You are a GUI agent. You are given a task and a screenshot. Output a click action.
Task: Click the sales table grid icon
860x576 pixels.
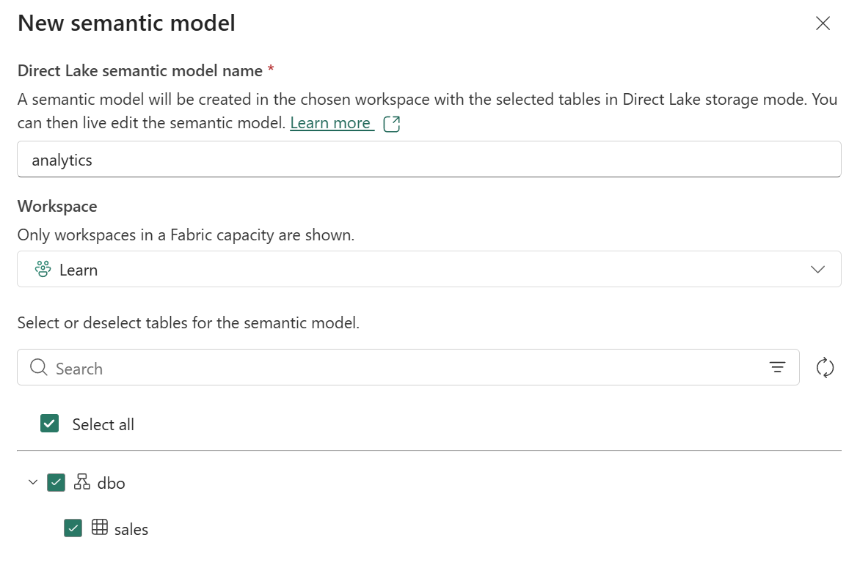coord(100,528)
